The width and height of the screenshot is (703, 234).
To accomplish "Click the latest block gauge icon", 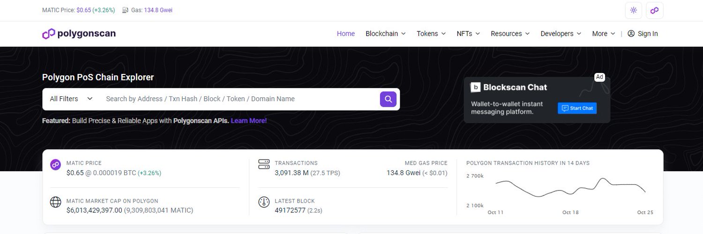I will (264, 202).
